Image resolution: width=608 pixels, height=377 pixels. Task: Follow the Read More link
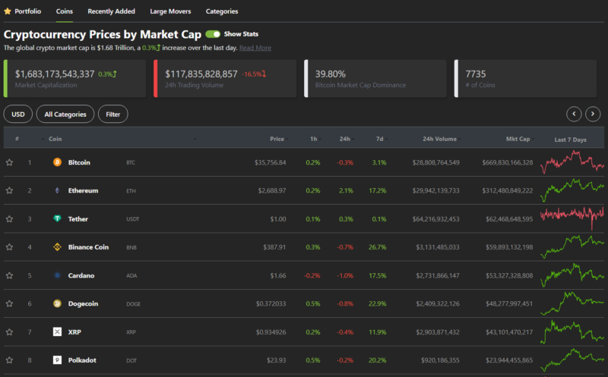[255, 48]
